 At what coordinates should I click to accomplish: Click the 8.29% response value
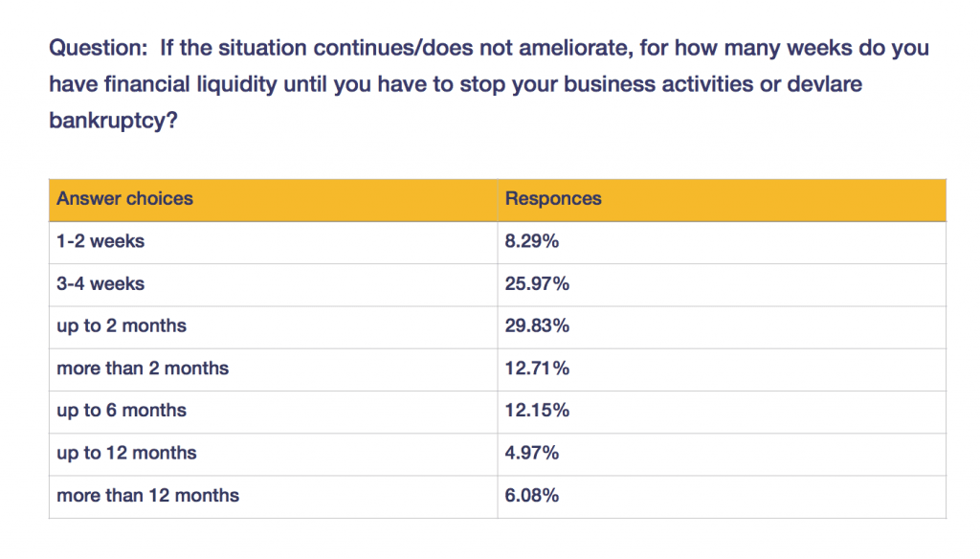pyautogui.click(x=532, y=241)
